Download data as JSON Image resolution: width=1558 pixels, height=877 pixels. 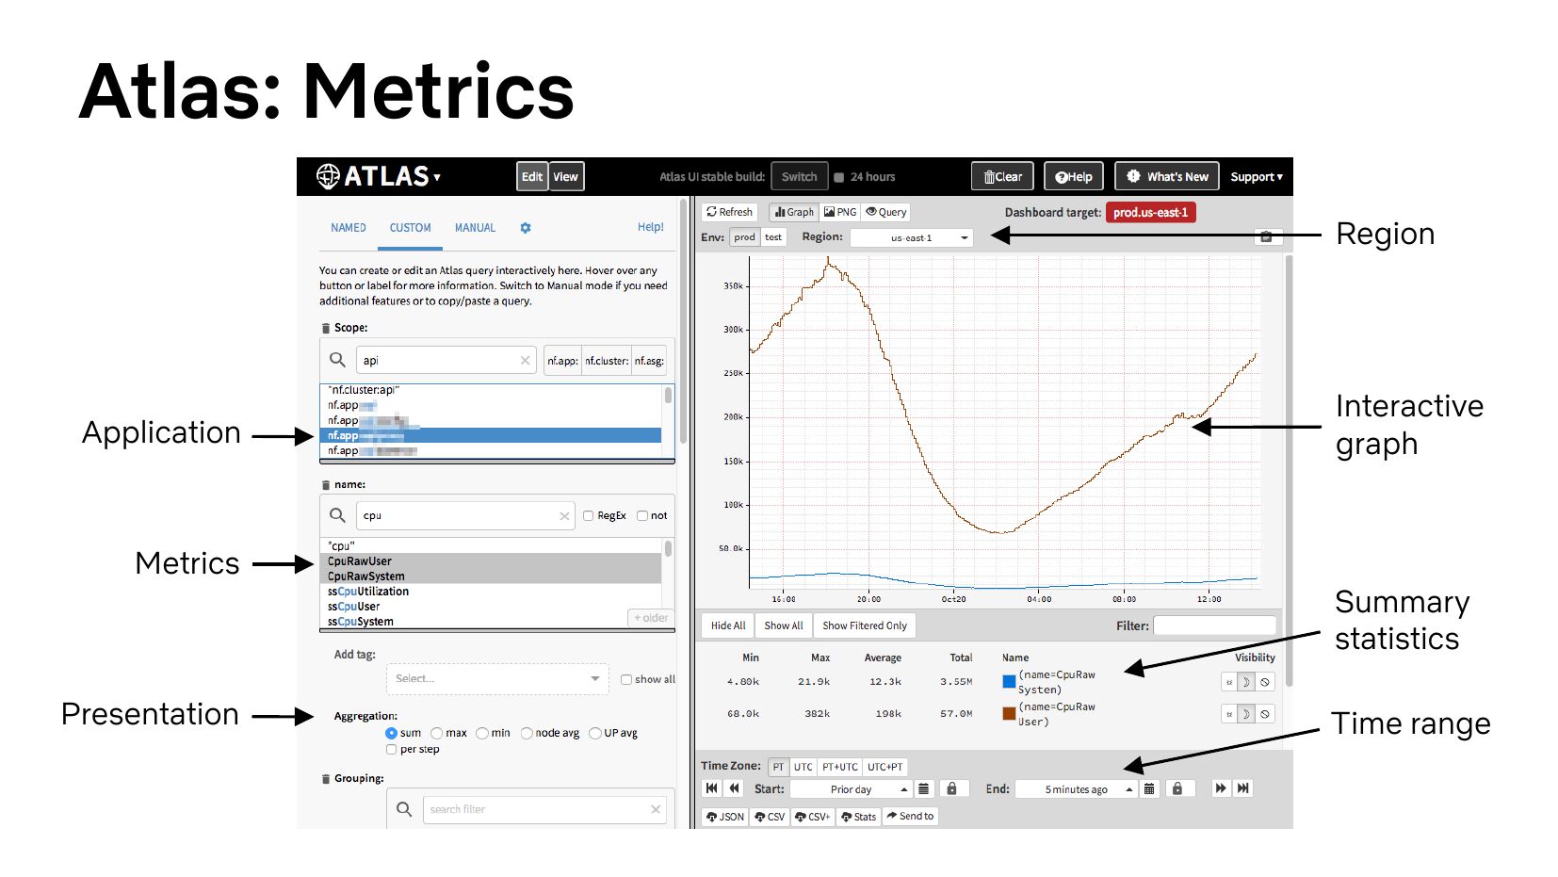tap(725, 817)
